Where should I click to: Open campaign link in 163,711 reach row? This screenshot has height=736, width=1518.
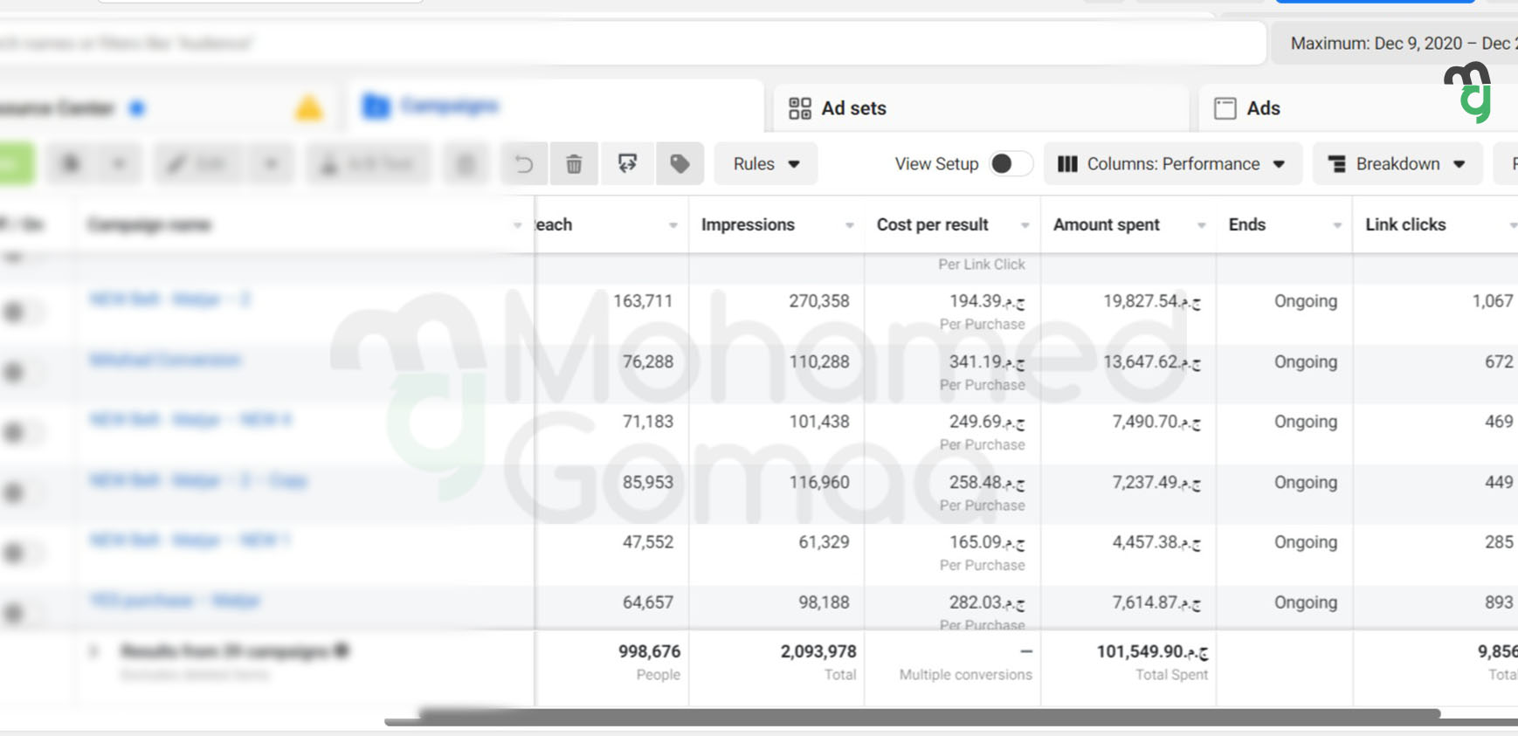(x=169, y=299)
